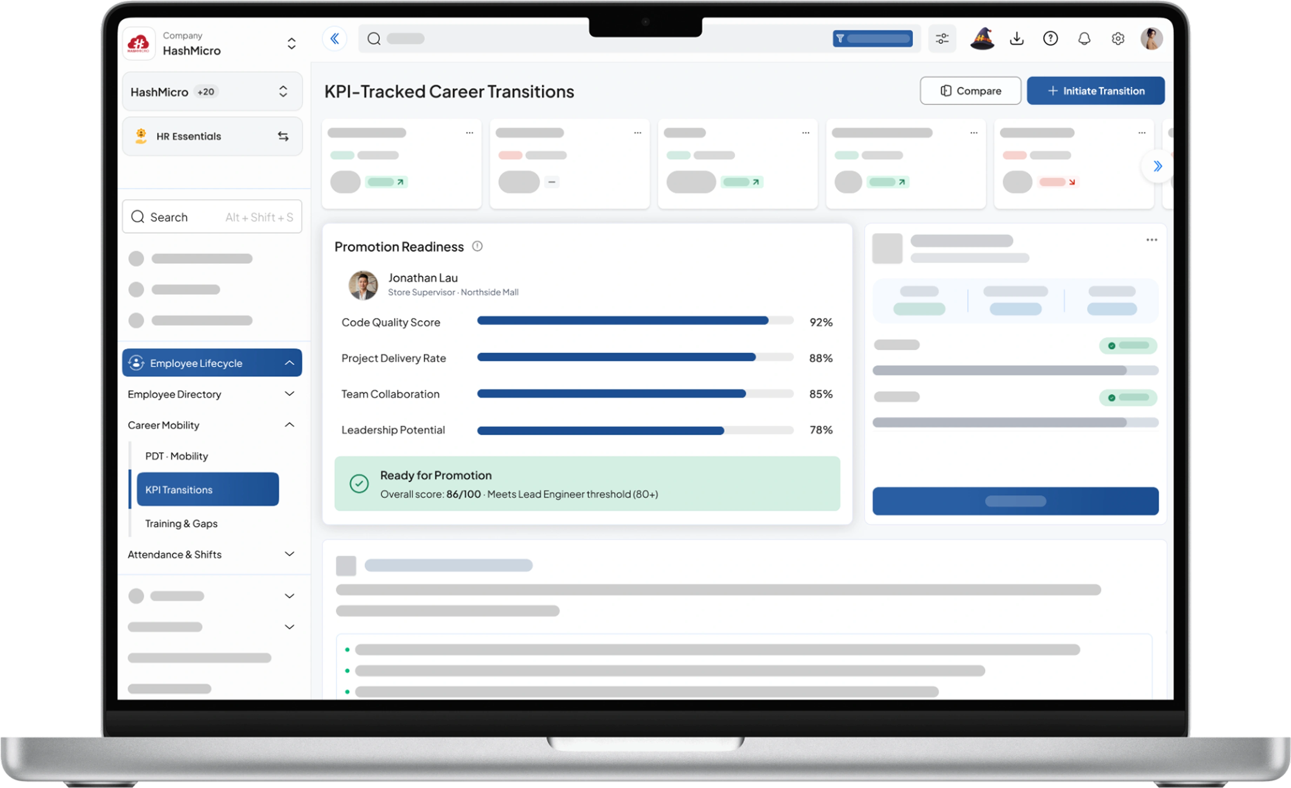Click Store Supervisor · Northside Mall subtitle
The image size is (1291, 788).
pos(453,292)
